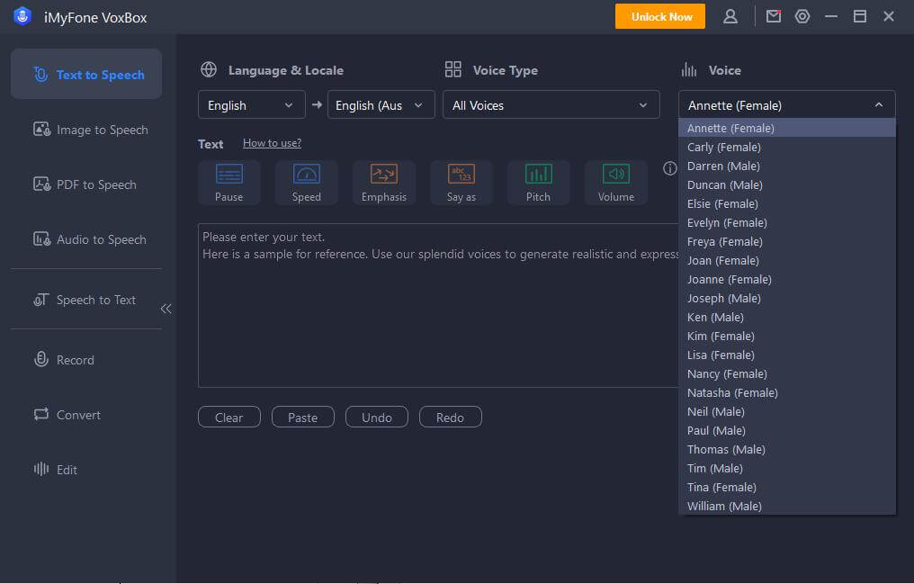Switch to Text to Speech tab
Image resolution: width=914 pixels, height=584 pixels.
(86, 74)
